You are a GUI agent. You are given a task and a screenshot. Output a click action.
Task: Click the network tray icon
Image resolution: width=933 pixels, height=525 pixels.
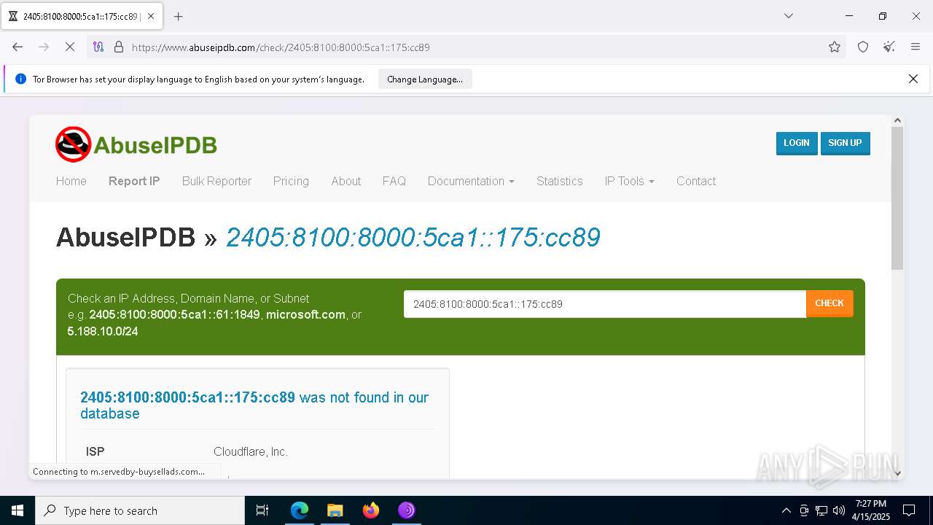821,510
